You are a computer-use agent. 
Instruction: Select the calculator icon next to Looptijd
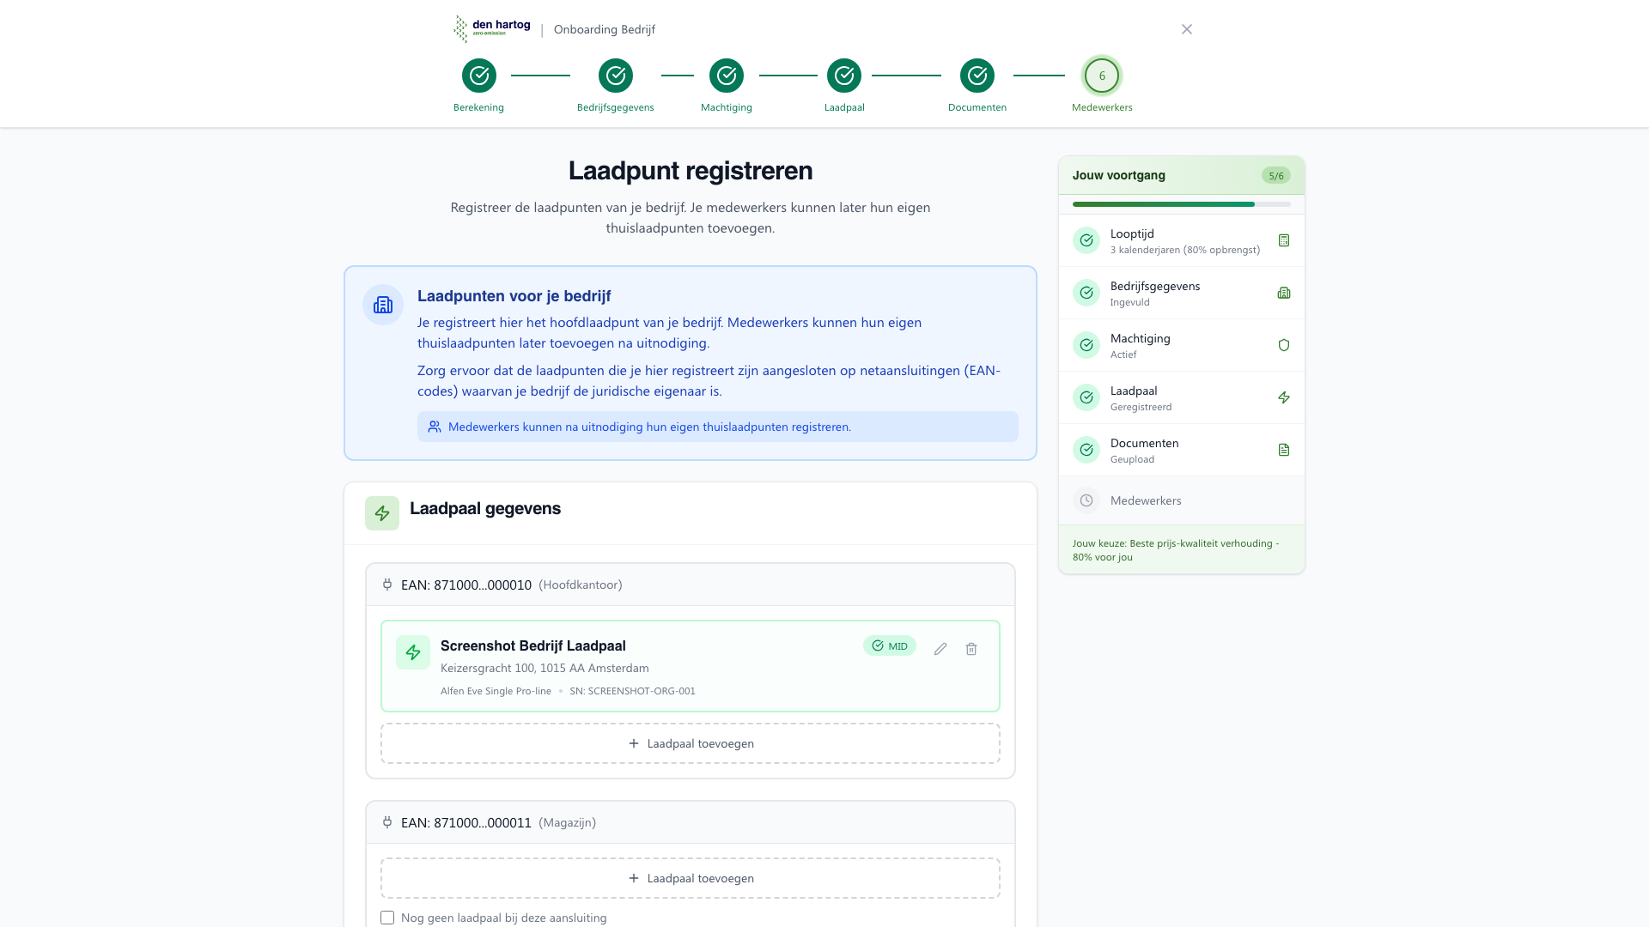[x=1284, y=240]
